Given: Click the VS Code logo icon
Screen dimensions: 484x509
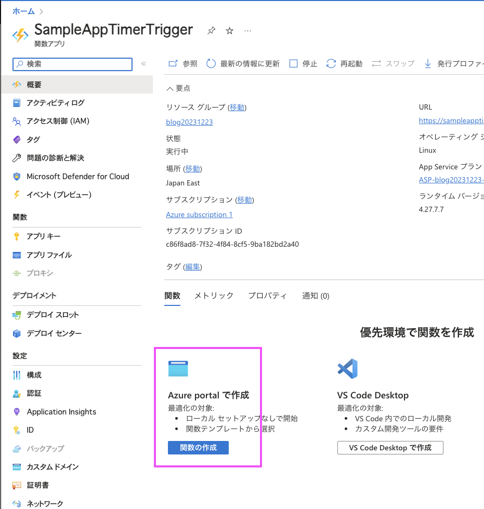Looking at the screenshot, I should coord(348,369).
